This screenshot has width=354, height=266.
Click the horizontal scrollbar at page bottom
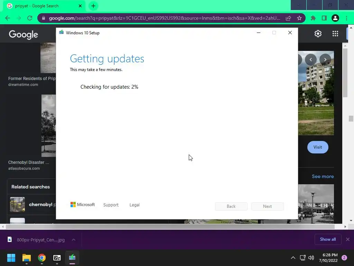170,227
